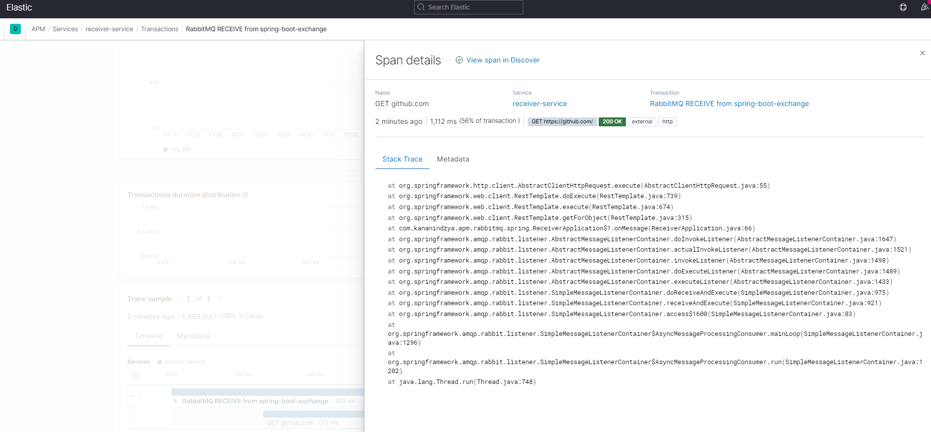This screenshot has width=931, height=432.
Task: Toggle the Avg. legend dot
Action: click(x=165, y=150)
